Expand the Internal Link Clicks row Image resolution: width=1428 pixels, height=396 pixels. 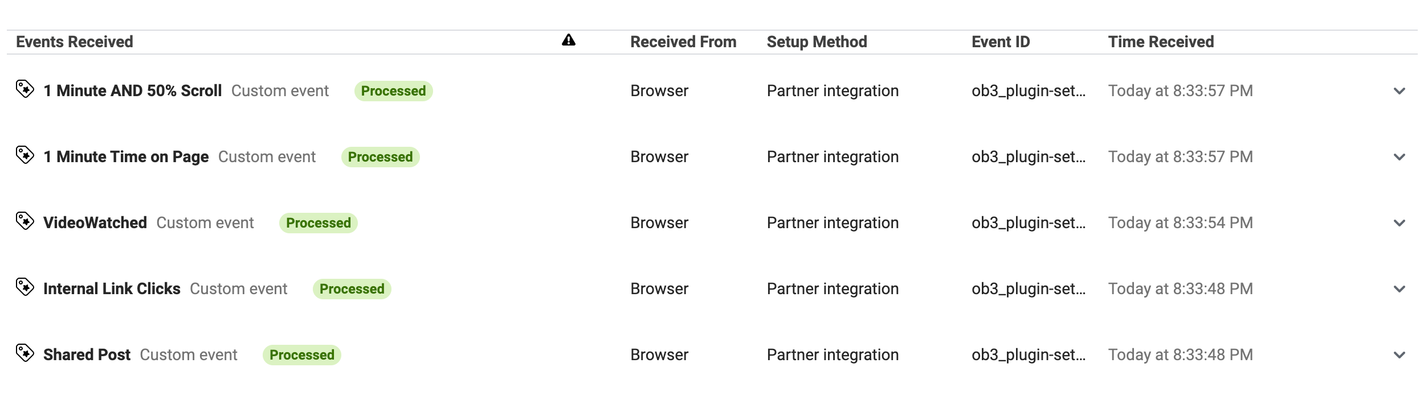coord(1399,289)
